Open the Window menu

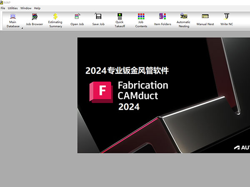[x=26, y=8]
